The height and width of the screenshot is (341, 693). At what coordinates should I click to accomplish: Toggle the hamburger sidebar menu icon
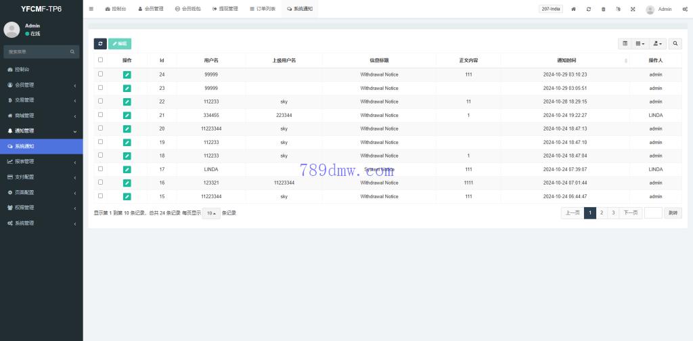point(91,9)
